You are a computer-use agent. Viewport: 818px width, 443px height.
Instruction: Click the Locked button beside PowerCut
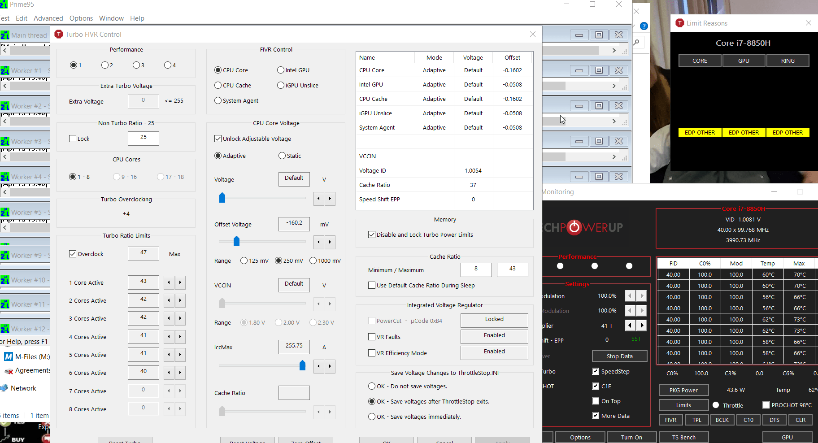(494, 320)
